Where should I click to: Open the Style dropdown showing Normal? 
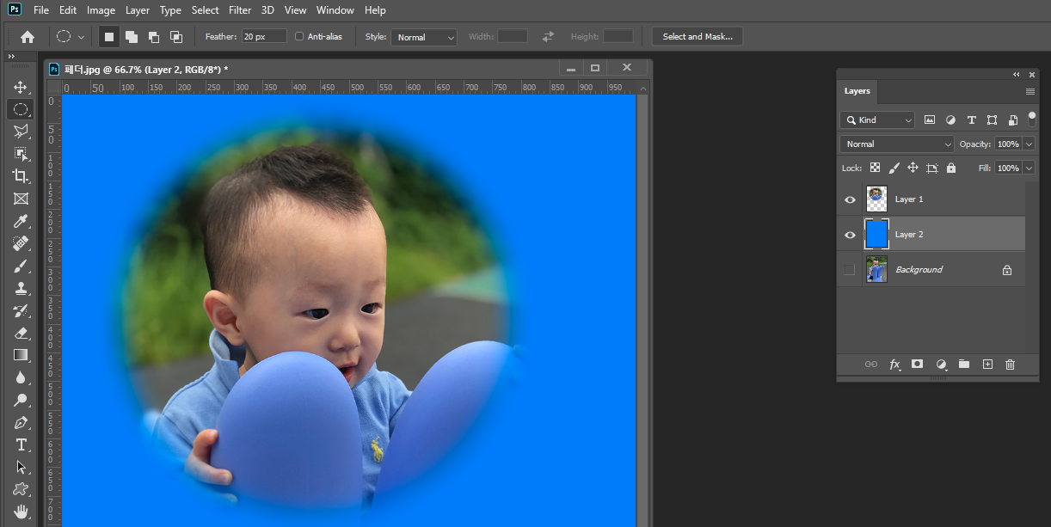click(x=424, y=37)
